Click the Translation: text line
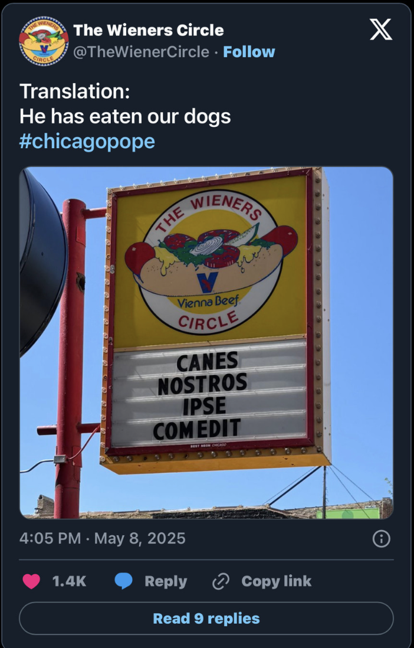 click(75, 91)
